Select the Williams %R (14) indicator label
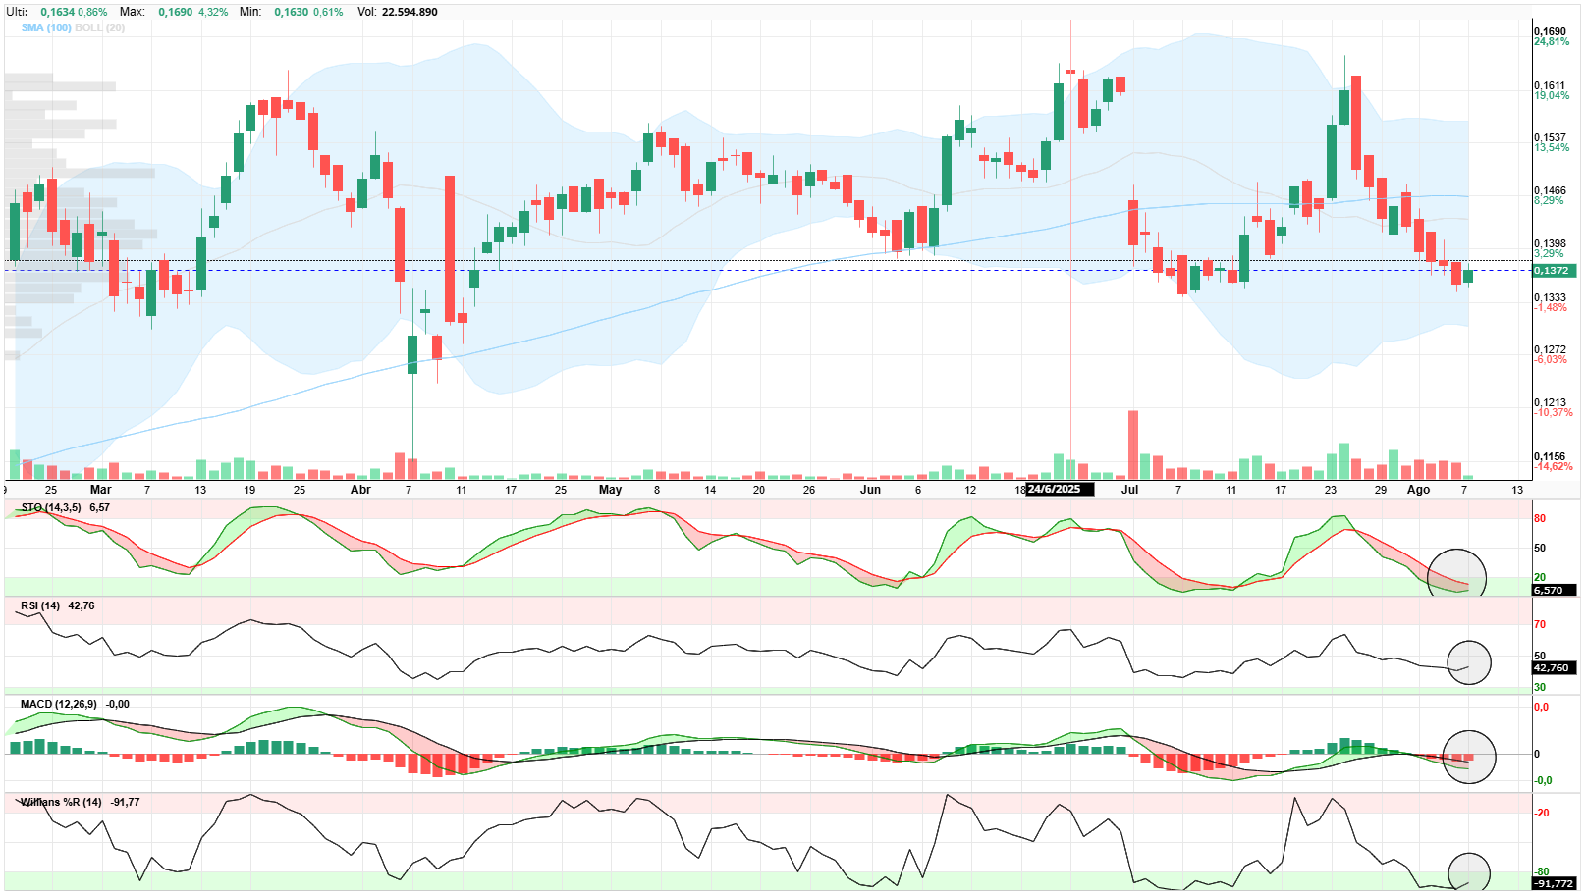 click(x=61, y=802)
